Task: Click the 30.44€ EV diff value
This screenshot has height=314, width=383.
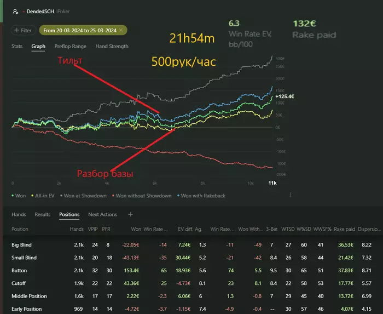Action: [x=183, y=258]
